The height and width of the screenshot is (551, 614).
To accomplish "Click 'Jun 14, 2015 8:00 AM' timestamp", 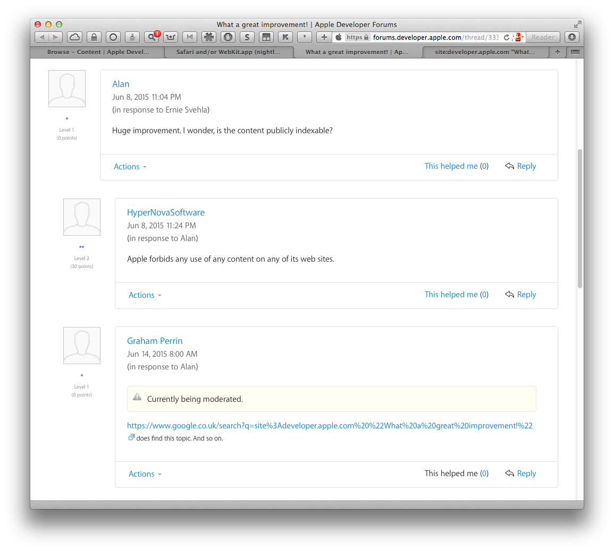I will pos(162,354).
